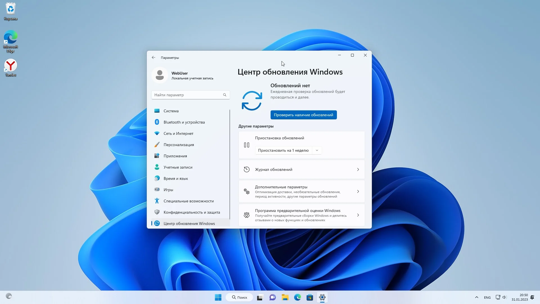Click the Bluetooth icon in settings sidebar
Screen dimensions: 540x304
(157, 122)
